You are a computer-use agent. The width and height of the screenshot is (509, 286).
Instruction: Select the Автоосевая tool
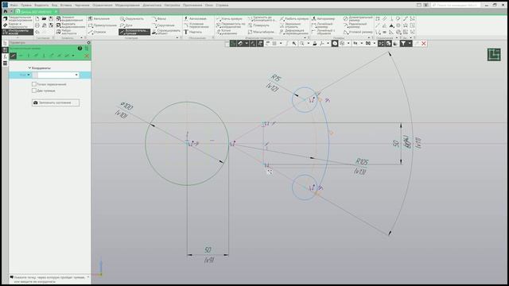(195, 19)
